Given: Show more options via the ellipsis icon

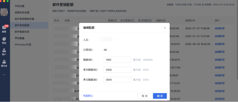Looking at the screenshot, I should 4,75.
